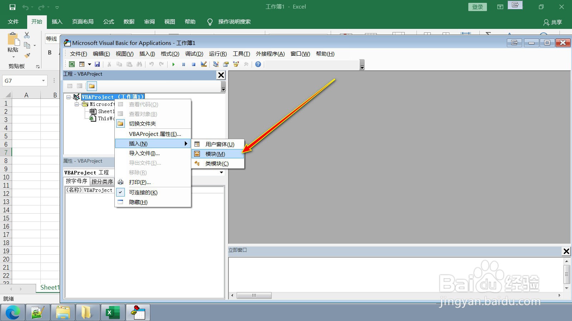Click Hide (隐藏) context menu item
The height and width of the screenshot is (321, 572).
point(153,202)
